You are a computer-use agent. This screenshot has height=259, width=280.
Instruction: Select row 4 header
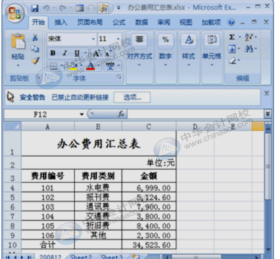(x=12, y=188)
